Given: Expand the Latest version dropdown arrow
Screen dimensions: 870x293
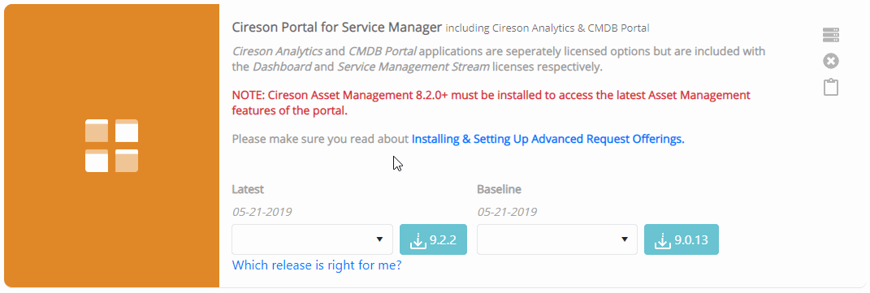Looking at the screenshot, I should (x=379, y=239).
